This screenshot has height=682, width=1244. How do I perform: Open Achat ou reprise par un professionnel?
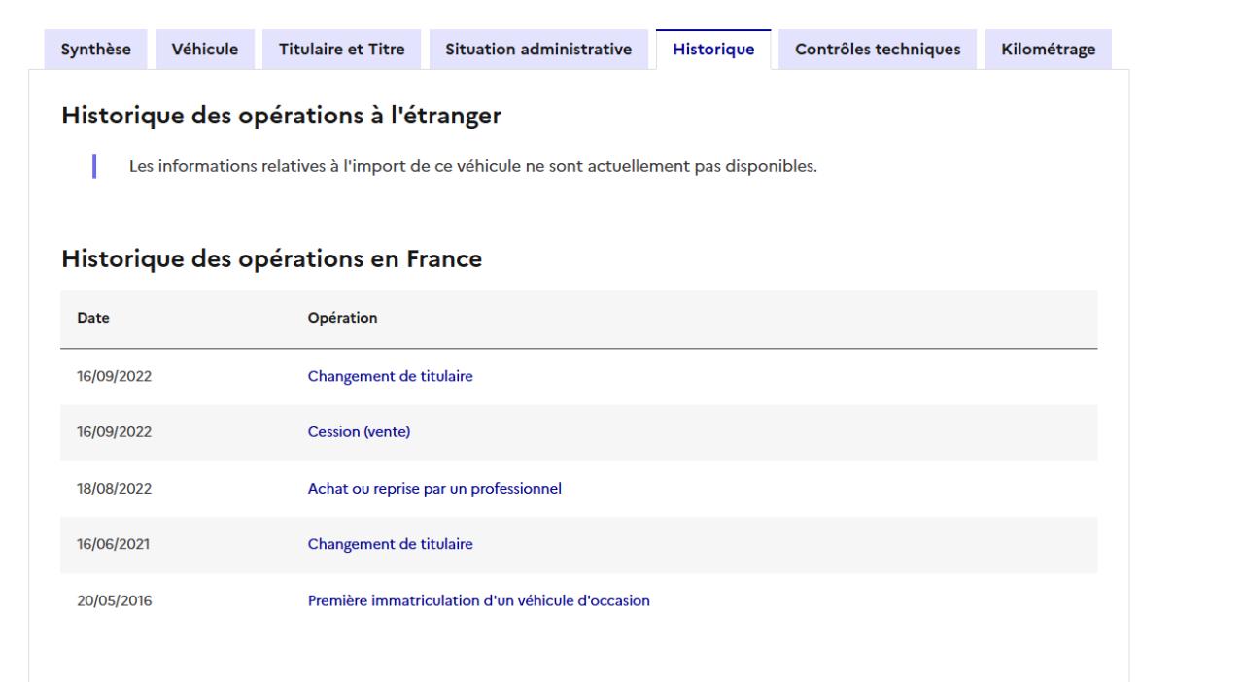coord(434,489)
